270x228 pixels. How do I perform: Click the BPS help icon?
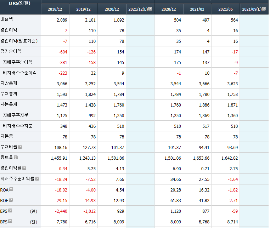pyautogui.click(x=10, y=221)
